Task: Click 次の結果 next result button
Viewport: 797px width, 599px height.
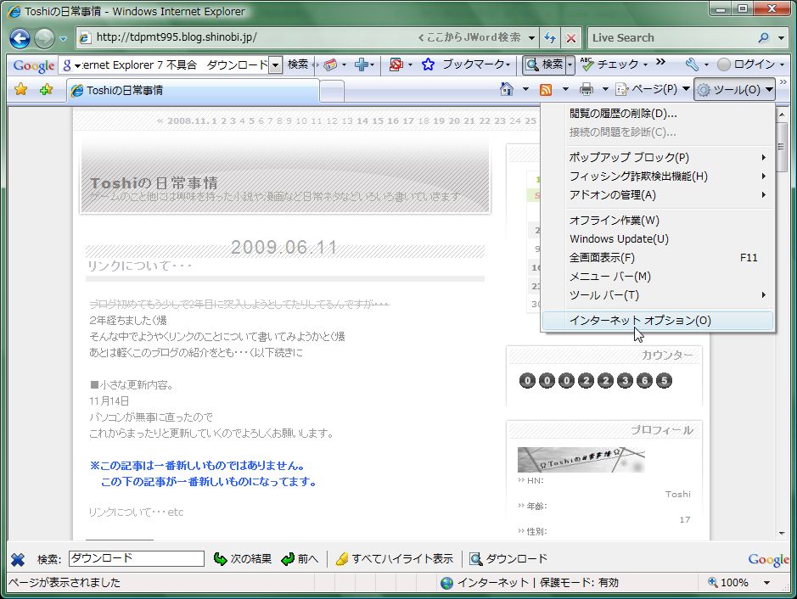Action: pos(243,559)
